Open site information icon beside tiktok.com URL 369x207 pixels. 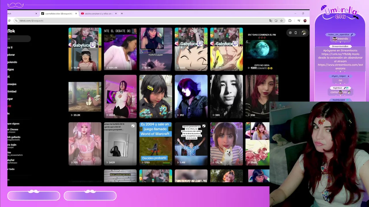(16, 21)
